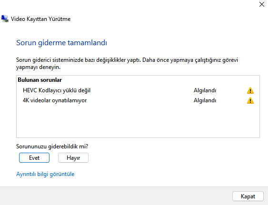Image resolution: width=268 pixels, height=205 pixels.
Task: Click the Video Kayıttan Yürütme troubleshooter icon
Action: tap(5, 19)
